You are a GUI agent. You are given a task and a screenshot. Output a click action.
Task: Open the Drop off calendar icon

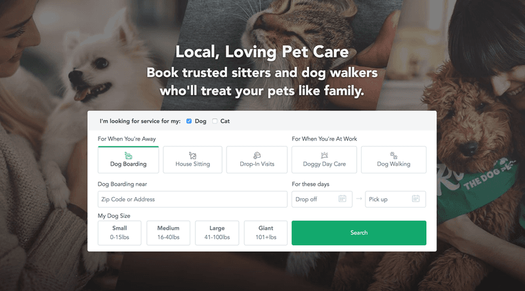(x=342, y=198)
